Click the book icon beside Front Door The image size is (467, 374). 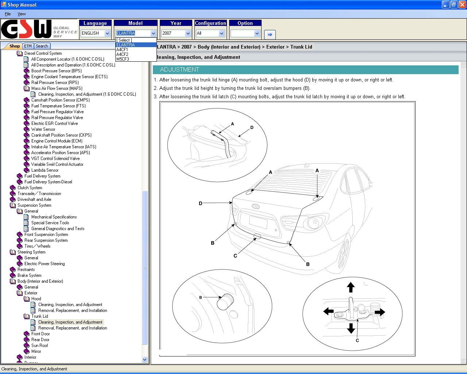[x=27, y=334]
